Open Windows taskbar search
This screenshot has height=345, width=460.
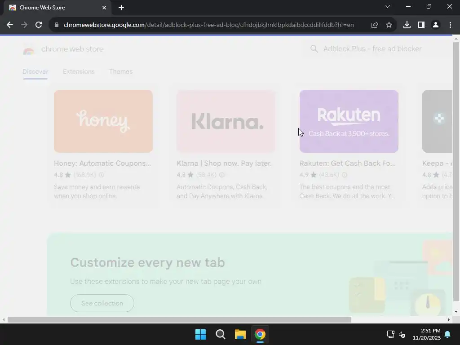point(220,334)
